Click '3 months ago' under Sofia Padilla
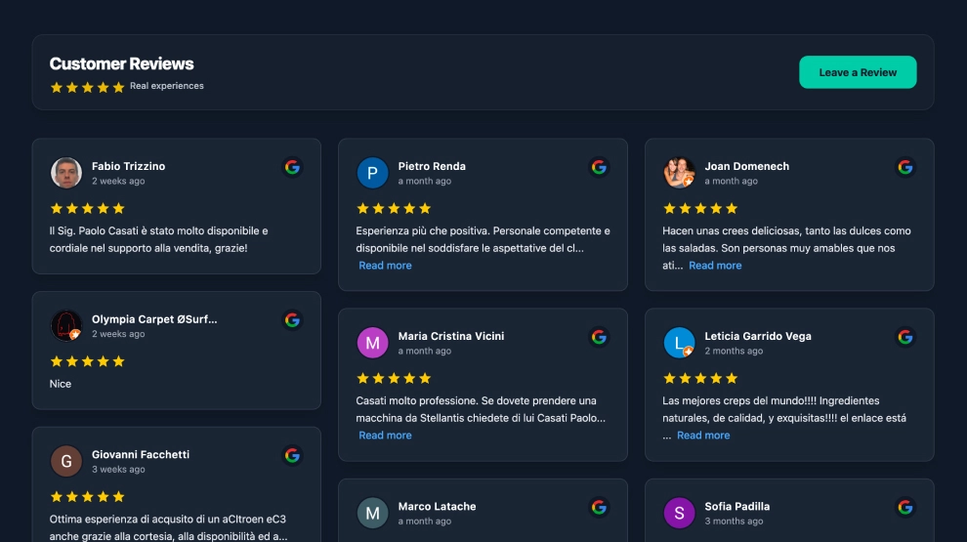The image size is (967, 542). tap(734, 521)
